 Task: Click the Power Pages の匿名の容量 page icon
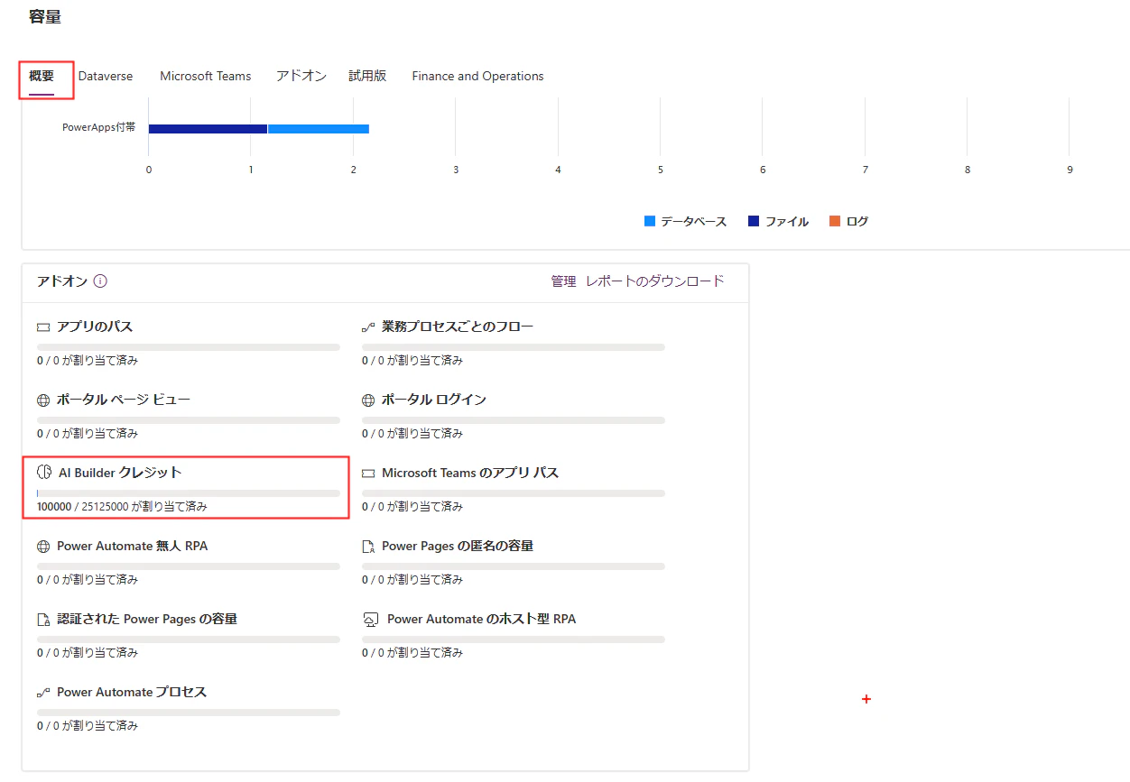[x=368, y=547]
